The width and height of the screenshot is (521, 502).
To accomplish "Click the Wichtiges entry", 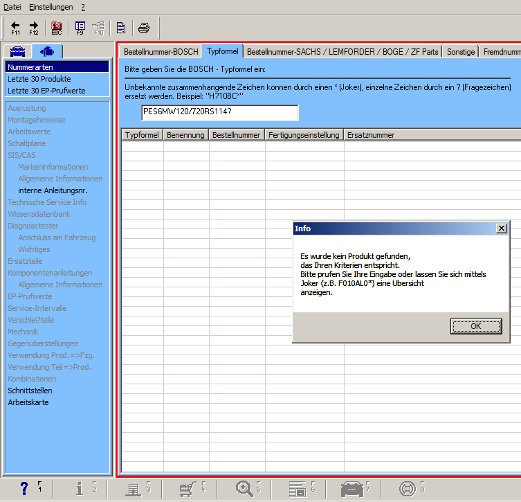I will click(x=34, y=249).
